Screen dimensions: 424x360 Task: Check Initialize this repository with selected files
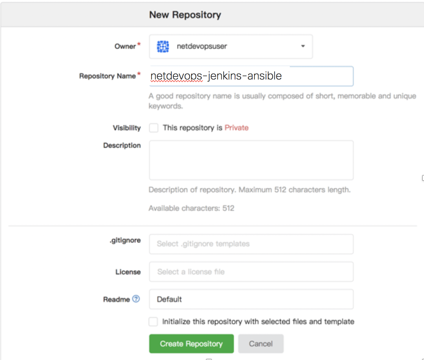click(x=153, y=321)
